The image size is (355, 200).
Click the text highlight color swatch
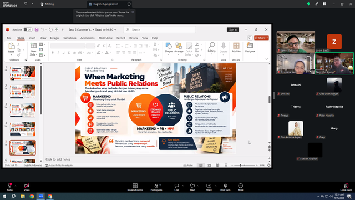click(x=98, y=53)
